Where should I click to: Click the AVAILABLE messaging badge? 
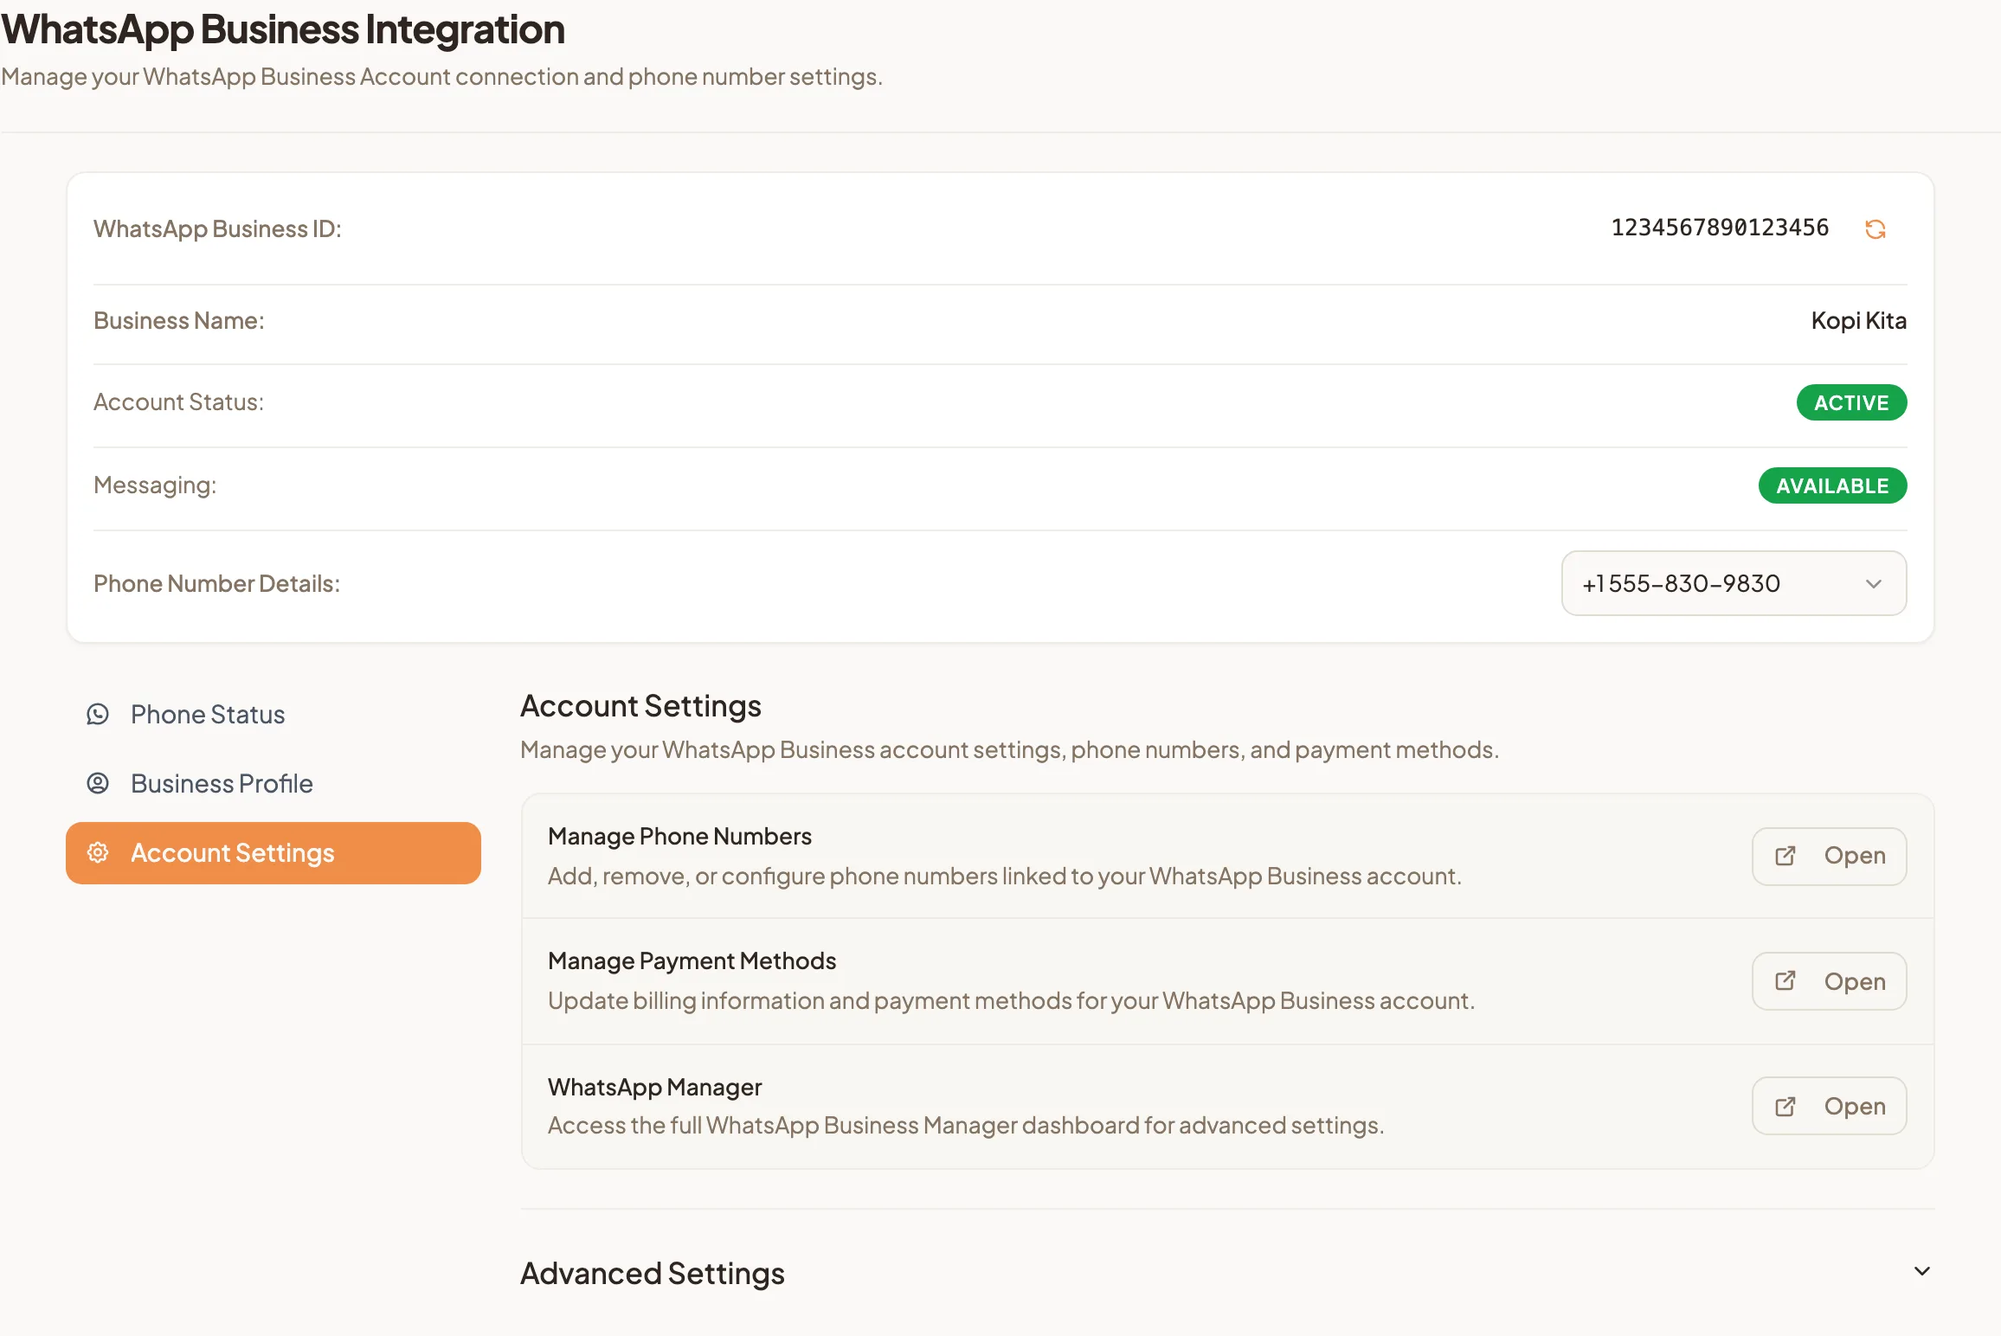tap(1832, 485)
